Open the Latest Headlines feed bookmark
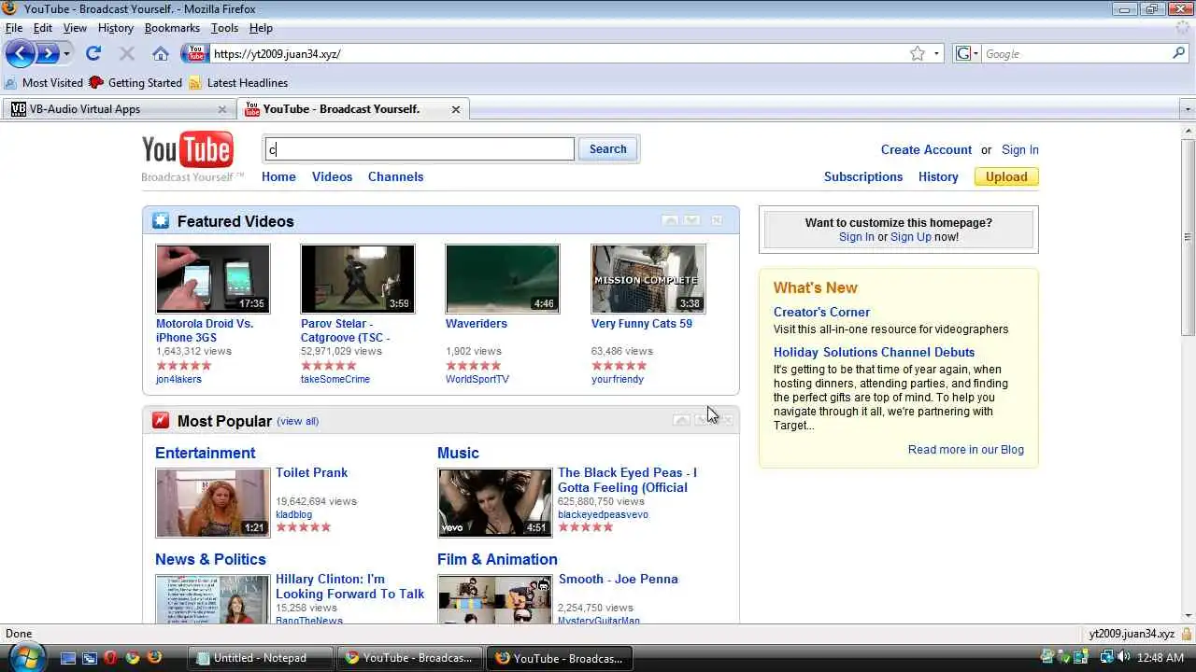The height and width of the screenshot is (672, 1196). (238, 82)
